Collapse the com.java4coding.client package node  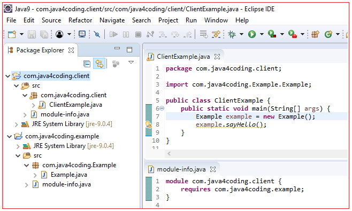25,96
